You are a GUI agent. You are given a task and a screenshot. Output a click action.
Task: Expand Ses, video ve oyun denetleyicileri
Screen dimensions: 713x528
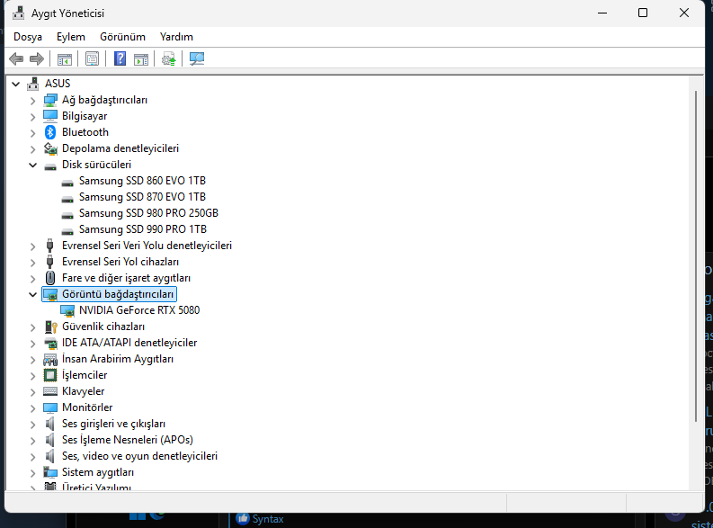pyautogui.click(x=32, y=457)
